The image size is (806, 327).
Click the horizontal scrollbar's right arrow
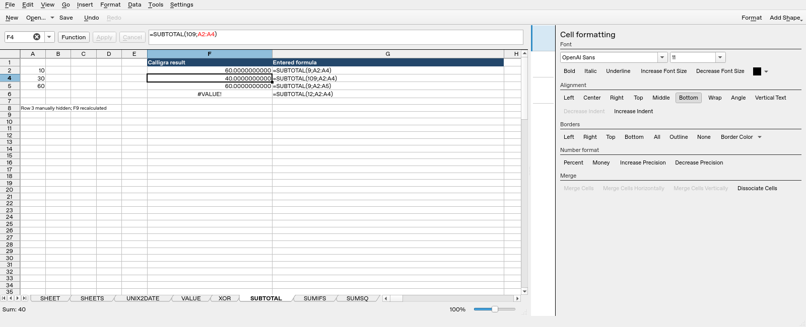tap(517, 298)
